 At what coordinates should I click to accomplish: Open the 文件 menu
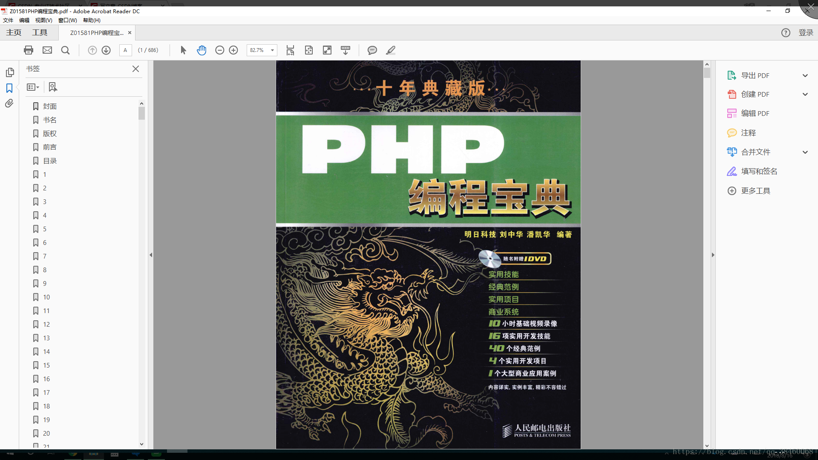click(8, 20)
